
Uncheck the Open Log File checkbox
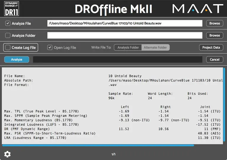pyautogui.click(x=50, y=48)
